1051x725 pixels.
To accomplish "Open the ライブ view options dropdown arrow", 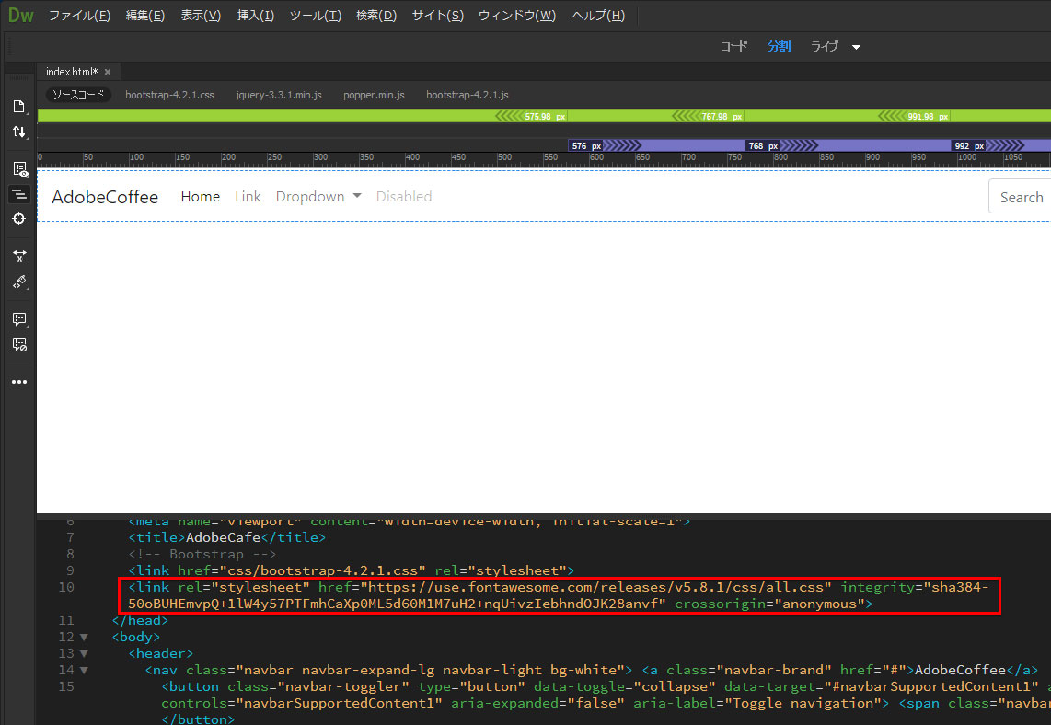I will (x=856, y=47).
